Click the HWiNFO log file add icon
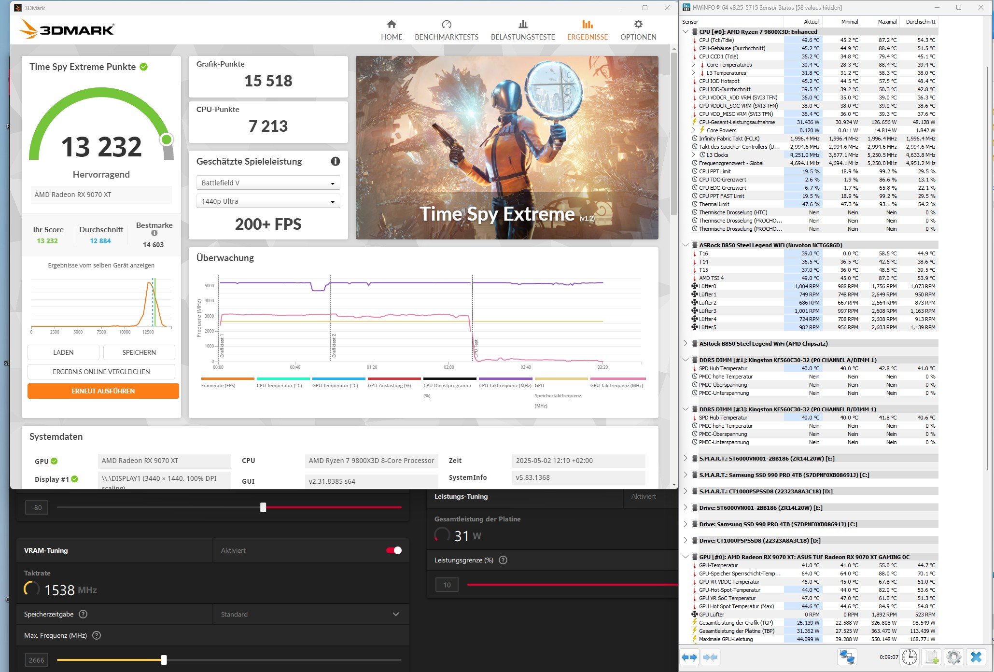This screenshot has height=672, width=994. (x=932, y=657)
